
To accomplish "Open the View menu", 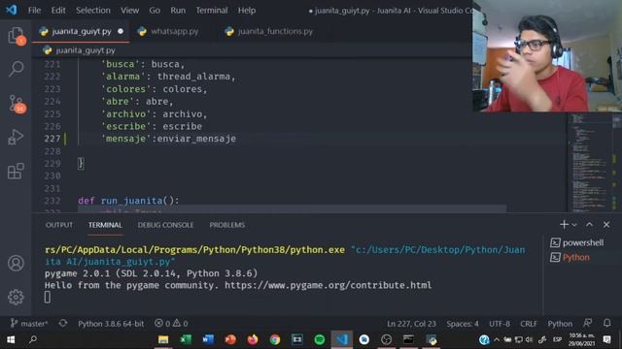I will (x=129, y=11).
